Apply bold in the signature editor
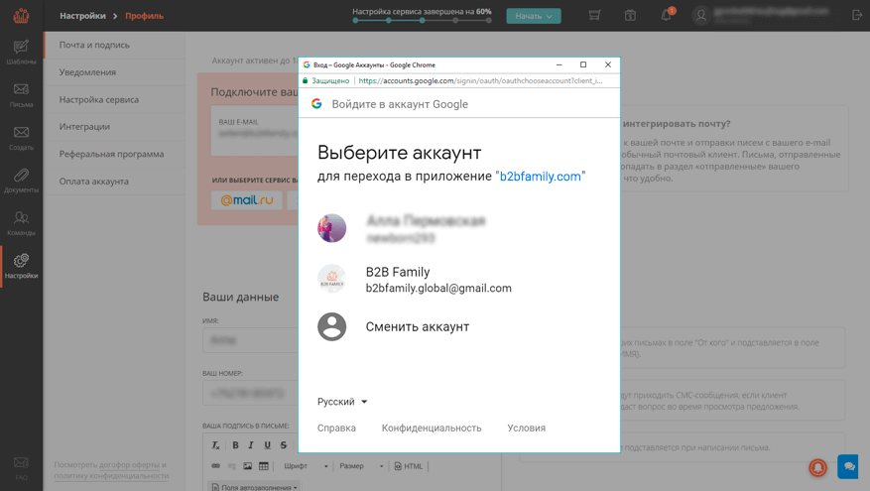 235,445
